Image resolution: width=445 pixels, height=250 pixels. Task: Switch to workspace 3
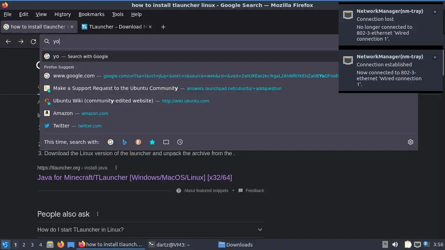click(x=32, y=245)
